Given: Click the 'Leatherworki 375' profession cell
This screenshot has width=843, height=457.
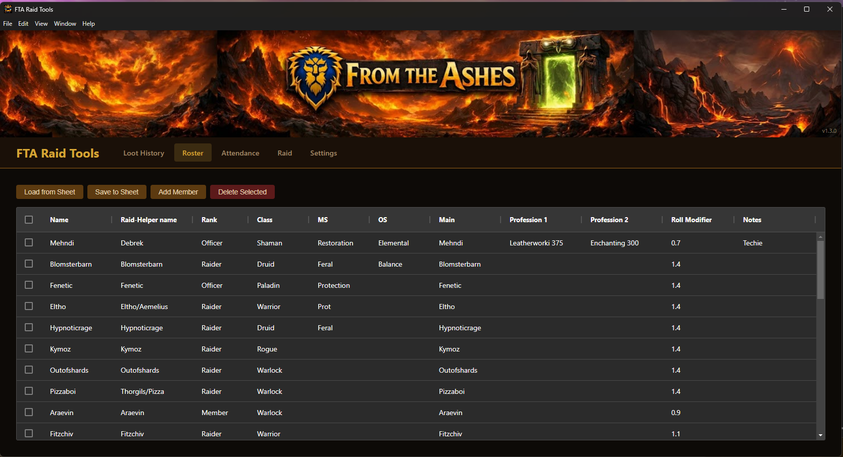Looking at the screenshot, I should pos(536,243).
